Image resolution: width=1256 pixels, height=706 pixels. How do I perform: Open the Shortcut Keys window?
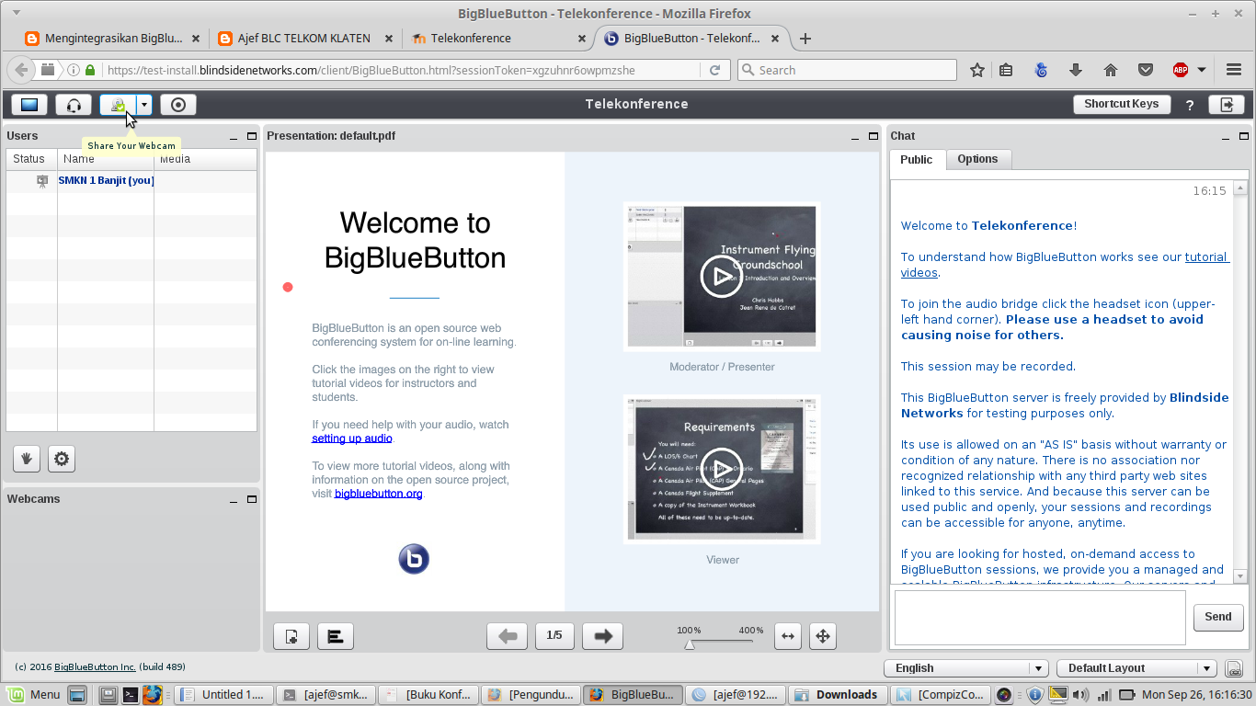pos(1121,104)
